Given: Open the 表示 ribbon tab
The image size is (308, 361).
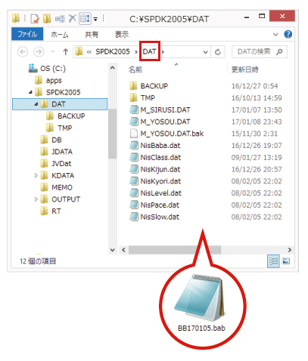Looking at the screenshot, I should pyautogui.click(x=122, y=34).
